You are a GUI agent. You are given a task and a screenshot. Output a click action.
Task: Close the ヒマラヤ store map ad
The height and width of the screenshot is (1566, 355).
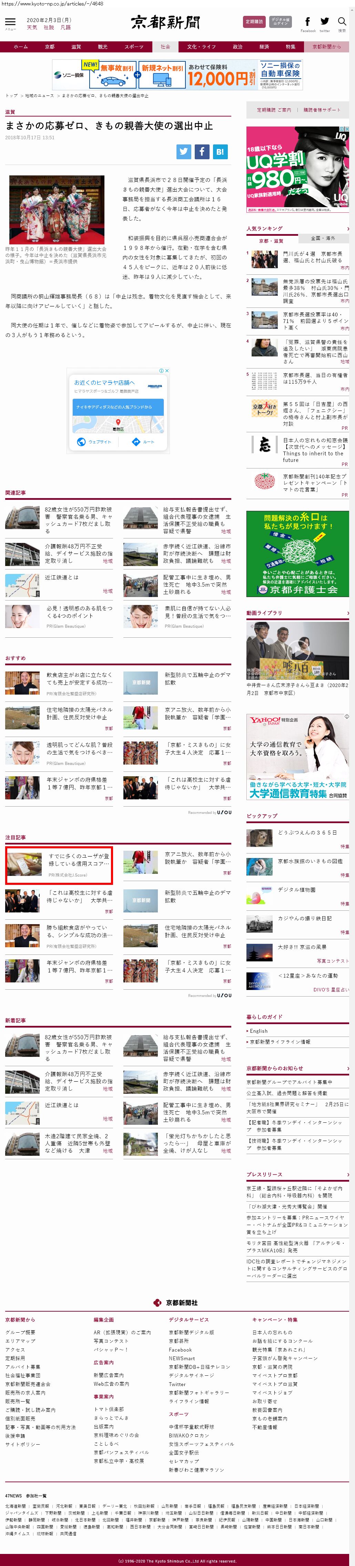(x=166, y=370)
